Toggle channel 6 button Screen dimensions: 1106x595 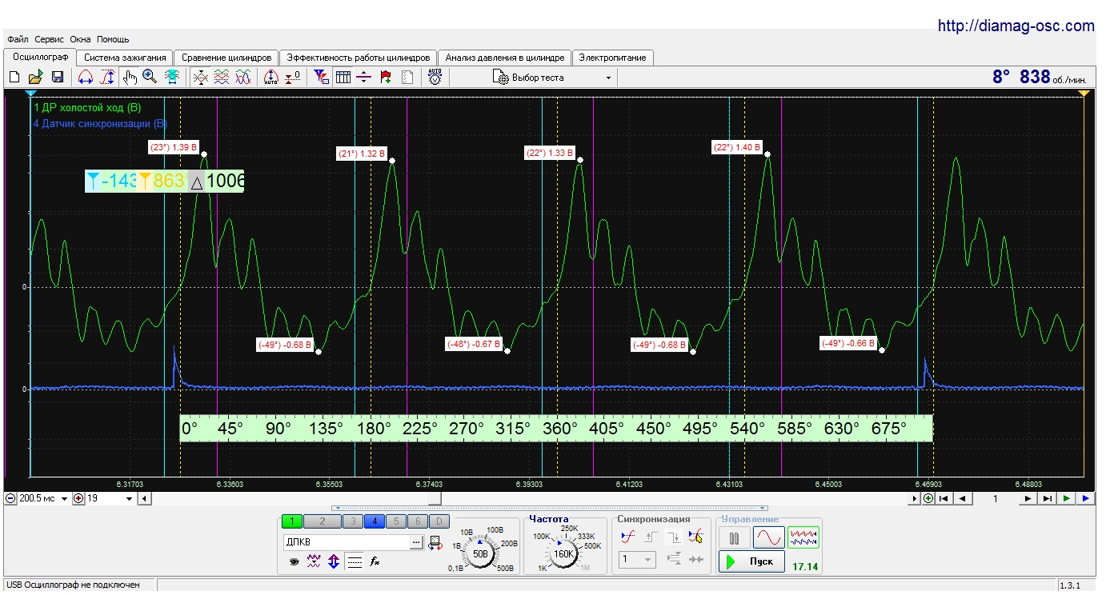coord(417,521)
